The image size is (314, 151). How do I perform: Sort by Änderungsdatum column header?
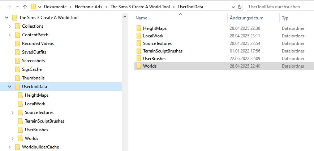[x=246, y=18]
